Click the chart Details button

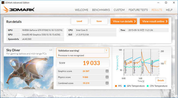pyautogui.click(x=161, y=80)
